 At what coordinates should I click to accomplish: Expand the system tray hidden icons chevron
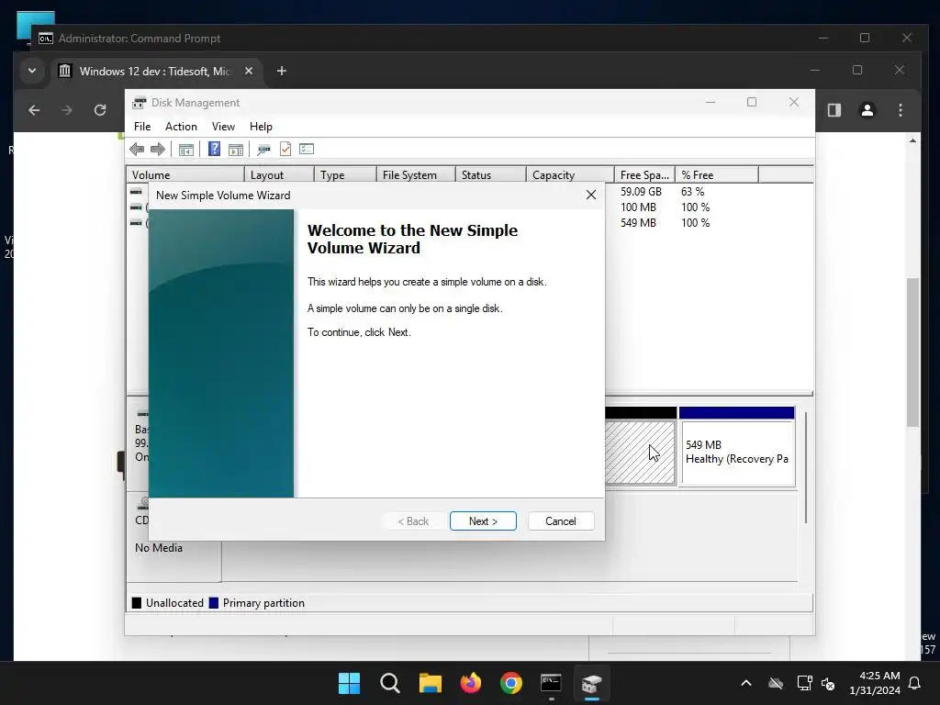746,683
